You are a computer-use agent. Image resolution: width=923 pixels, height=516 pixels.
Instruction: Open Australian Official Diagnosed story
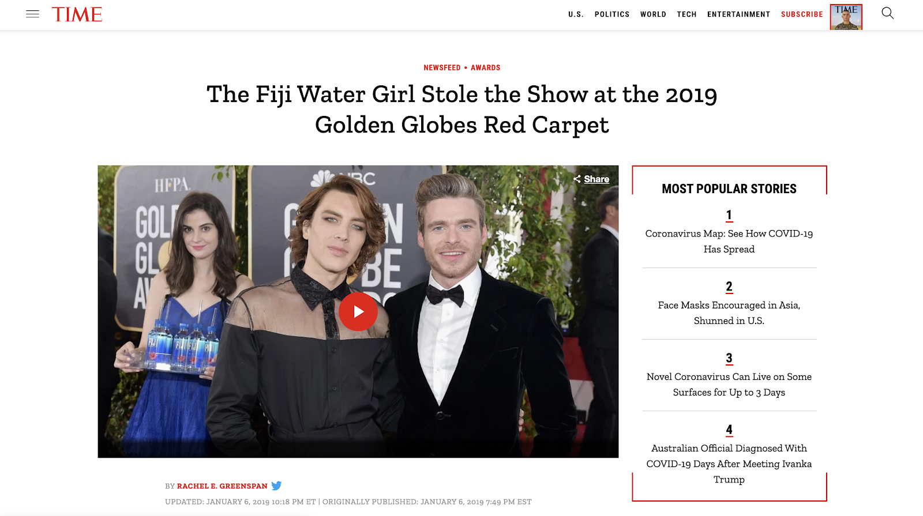click(x=729, y=464)
